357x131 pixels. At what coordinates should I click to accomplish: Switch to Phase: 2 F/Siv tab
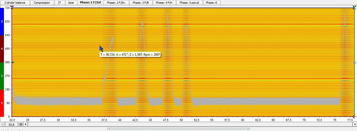(116, 3)
